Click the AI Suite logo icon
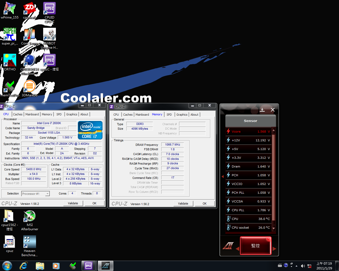This screenshot has height=271, width=339. click(228, 246)
